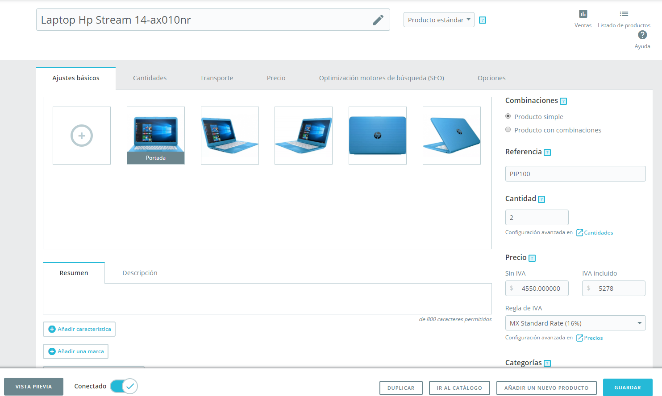Click the Añadir una marca button
Screen dimensions: 662x396
tap(75, 351)
